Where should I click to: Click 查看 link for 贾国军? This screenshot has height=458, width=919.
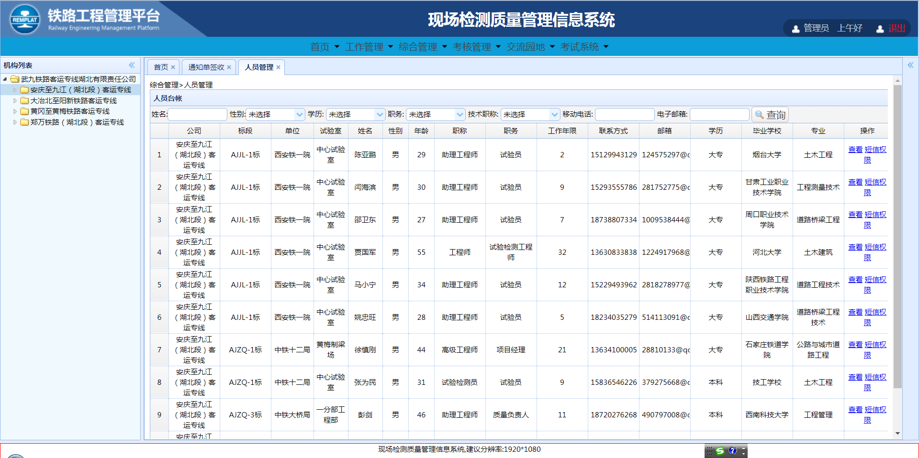click(x=855, y=247)
